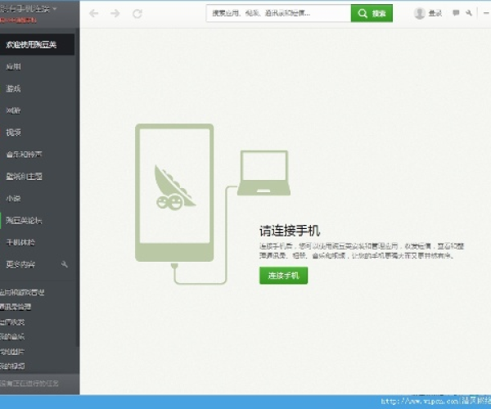Expand the phone connection dropdown arrow
The image size is (491, 409).
coord(55,8)
